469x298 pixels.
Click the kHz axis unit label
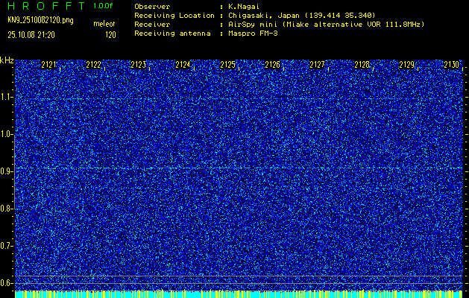(x=7, y=60)
